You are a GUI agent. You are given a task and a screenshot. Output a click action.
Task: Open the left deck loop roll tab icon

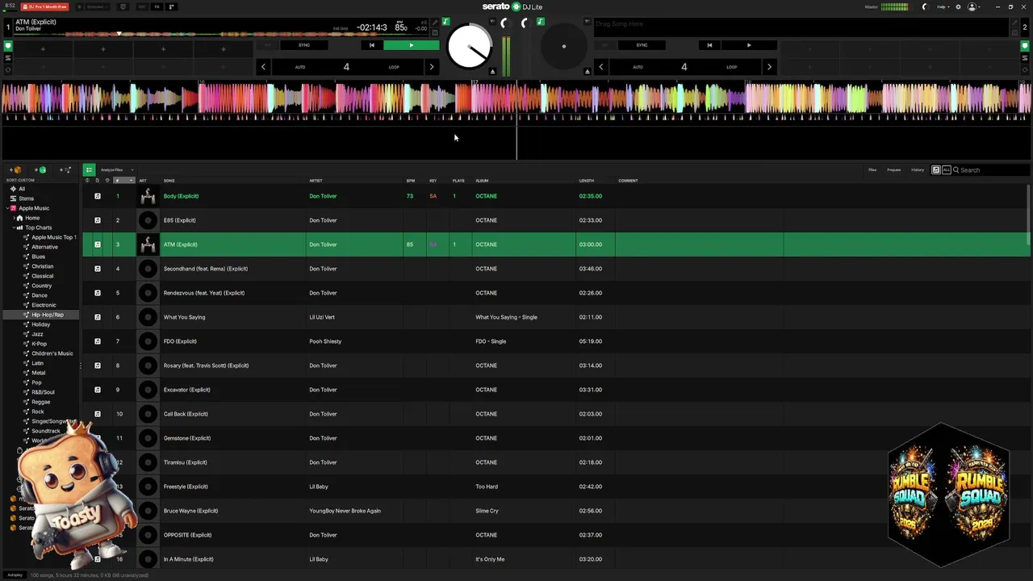tap(9, 69)
